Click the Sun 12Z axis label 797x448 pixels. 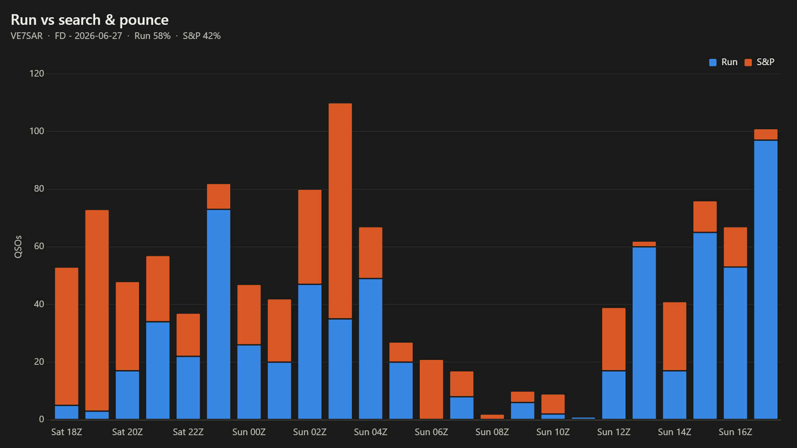pos(614,432)
